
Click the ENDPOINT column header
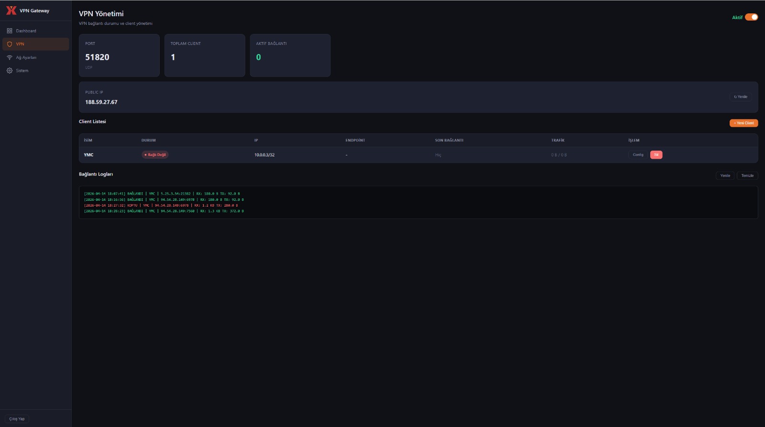coord(355,140)
